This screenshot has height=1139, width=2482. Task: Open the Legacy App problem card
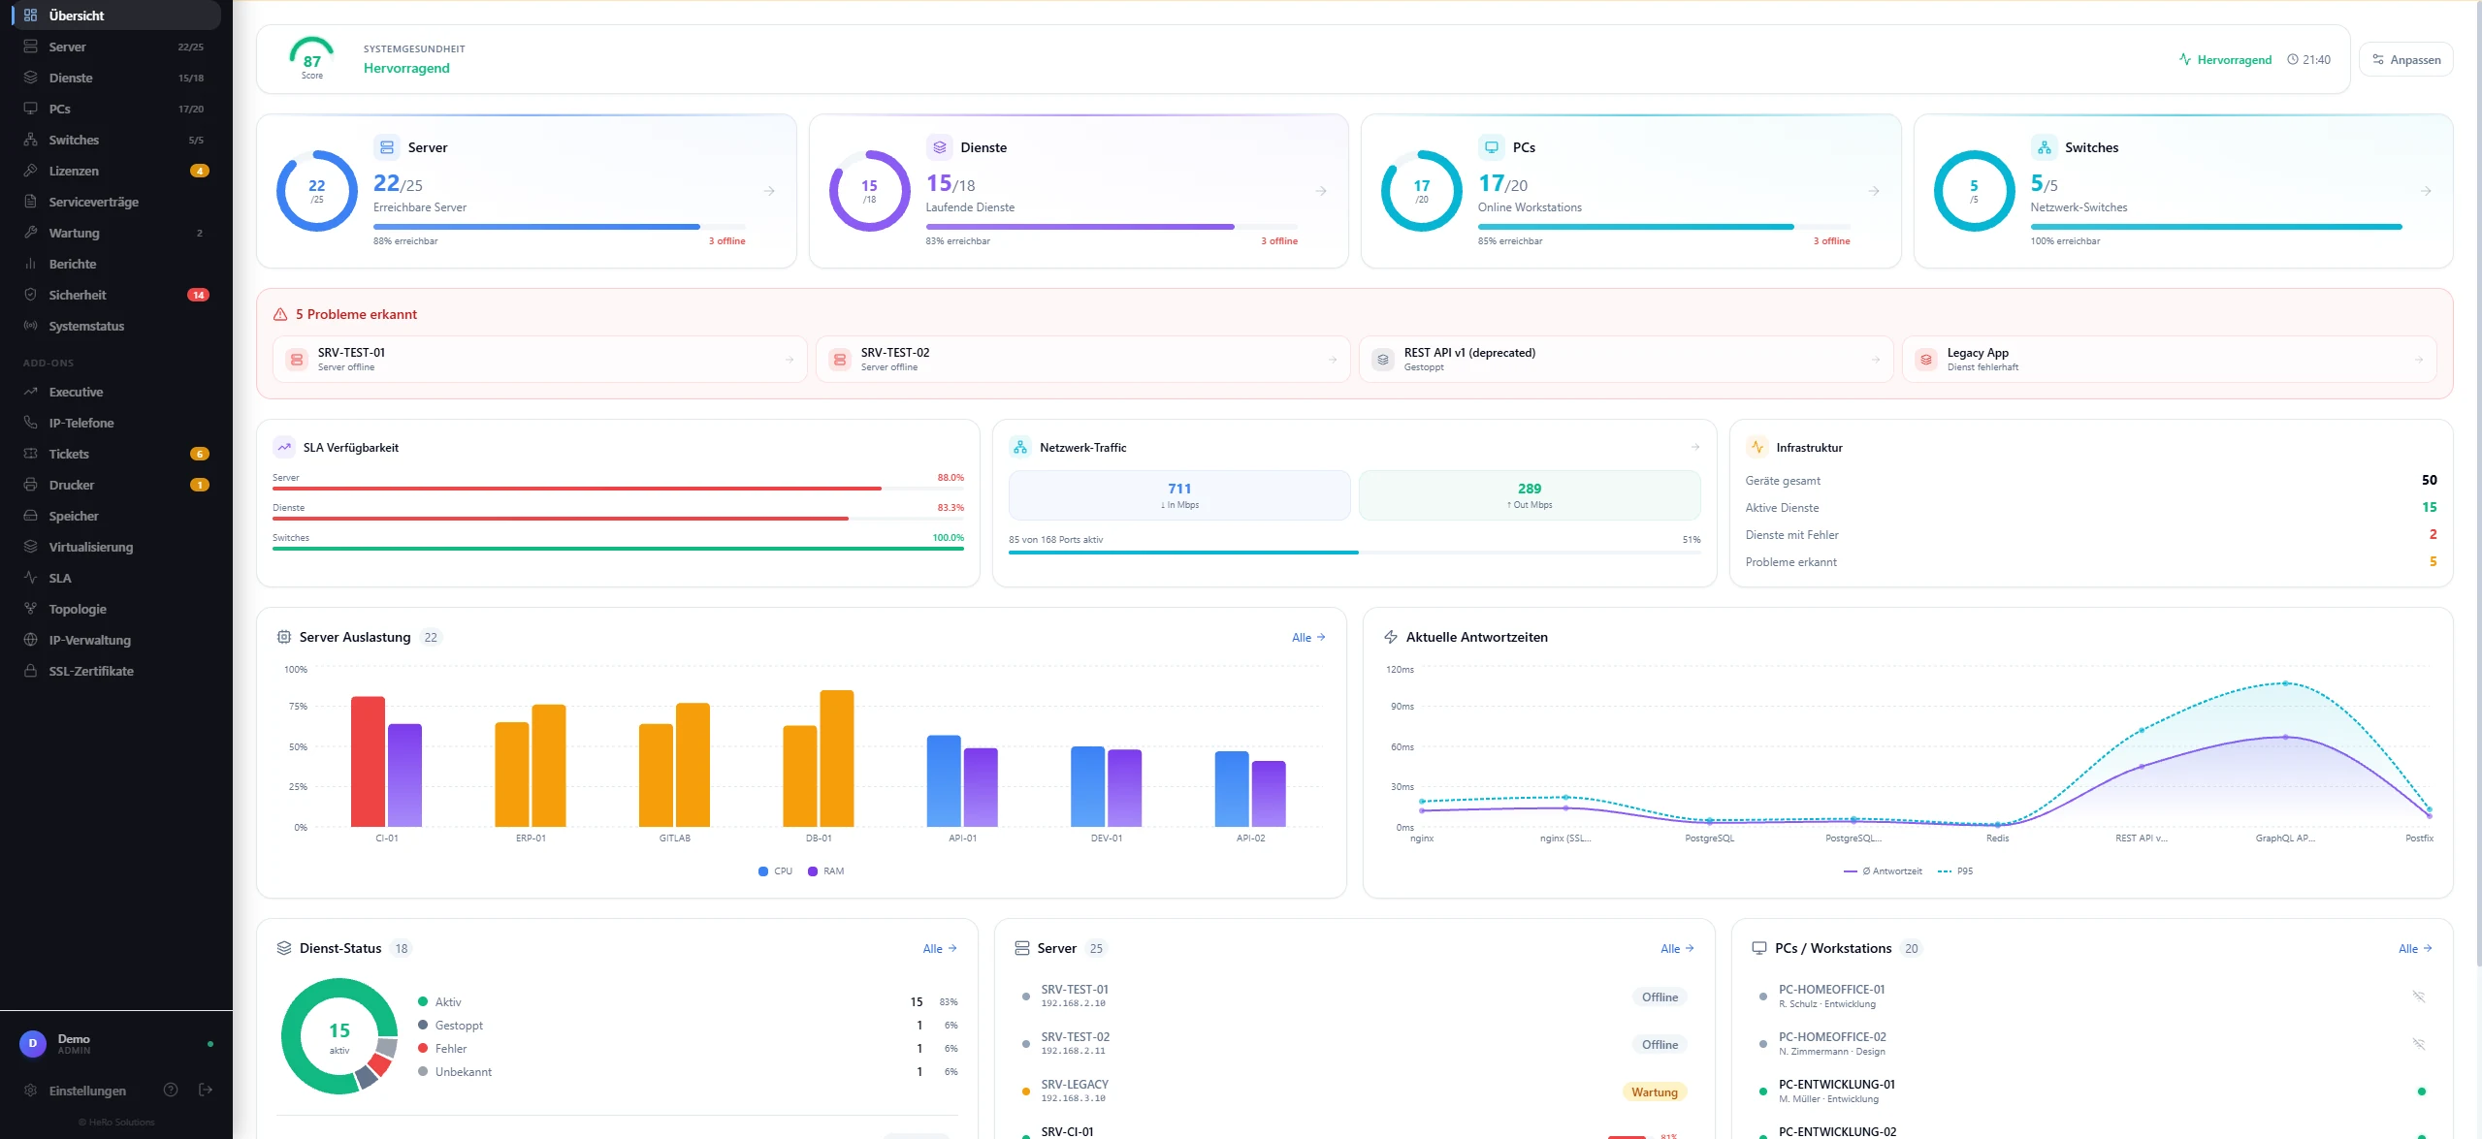(2169, 360)
